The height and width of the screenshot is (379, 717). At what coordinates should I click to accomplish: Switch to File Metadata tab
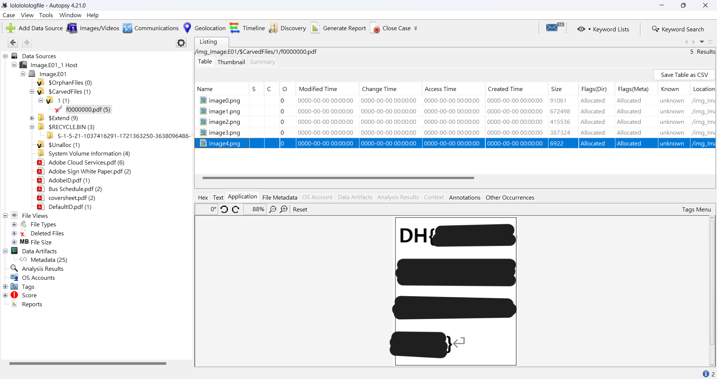pos(280,198)
